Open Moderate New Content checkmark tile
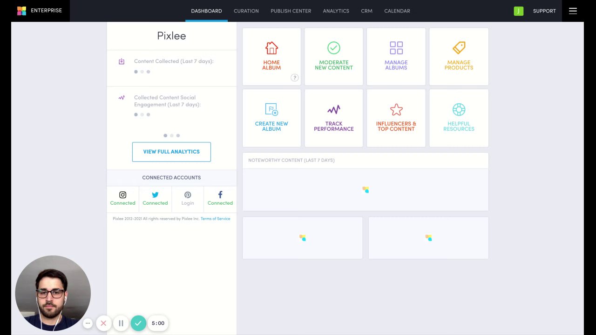Viewport: 596px width, 335px height. point(334,56)
